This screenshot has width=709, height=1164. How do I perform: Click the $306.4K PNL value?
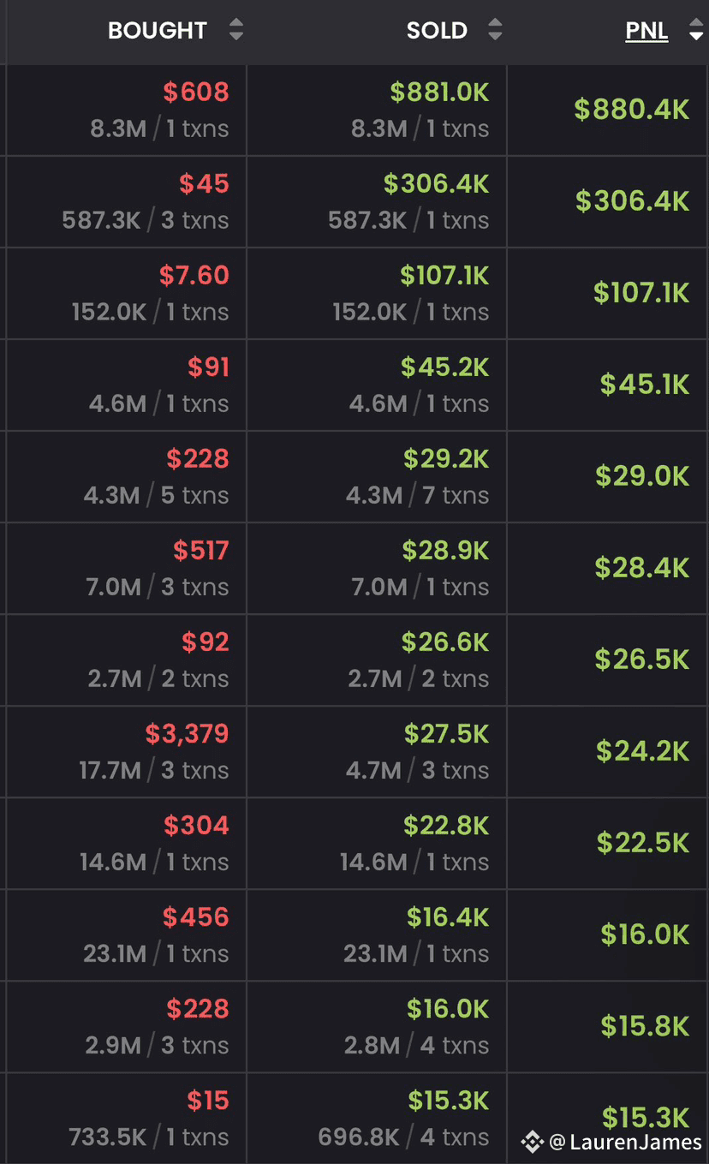[x=632, y=201]
